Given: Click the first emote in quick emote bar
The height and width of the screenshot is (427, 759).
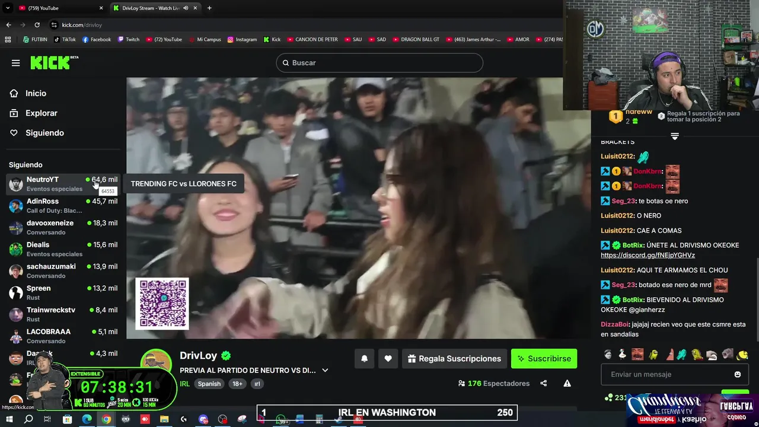Looking at the screenshot, I should click(x=608, y=355).
